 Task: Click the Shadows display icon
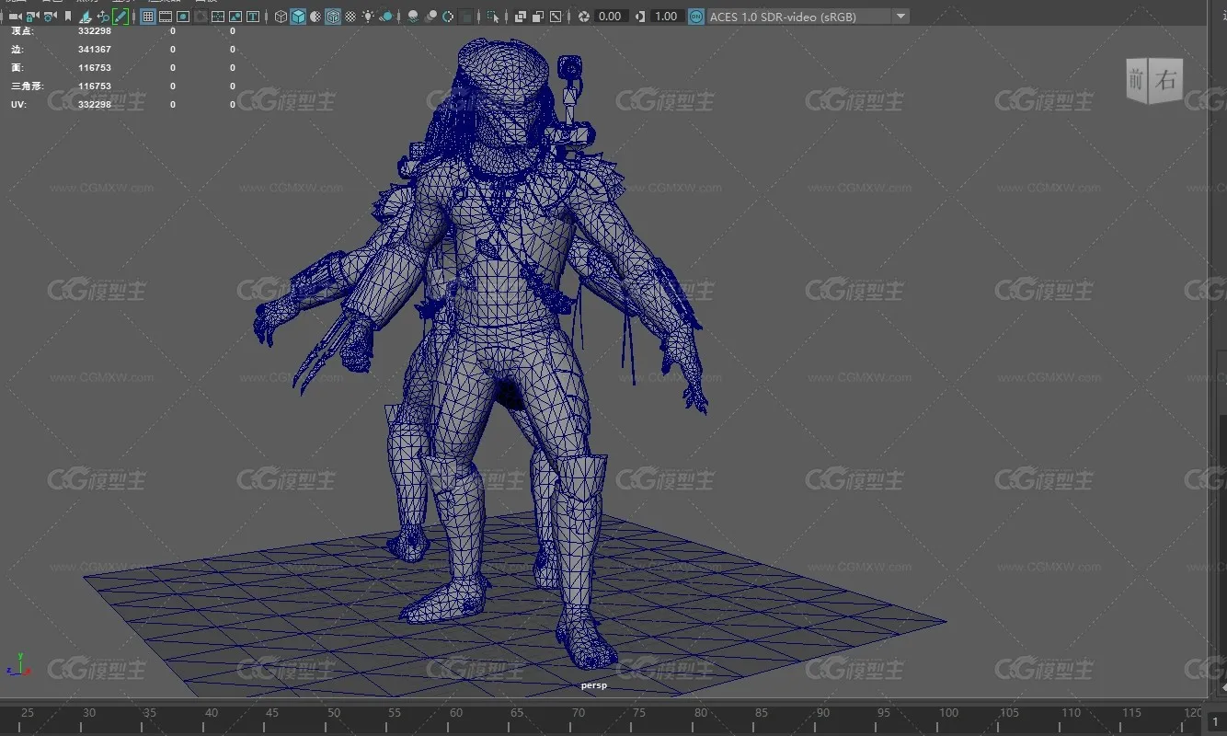point(387,17)
